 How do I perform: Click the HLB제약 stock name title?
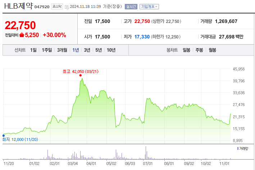(19, 6)
